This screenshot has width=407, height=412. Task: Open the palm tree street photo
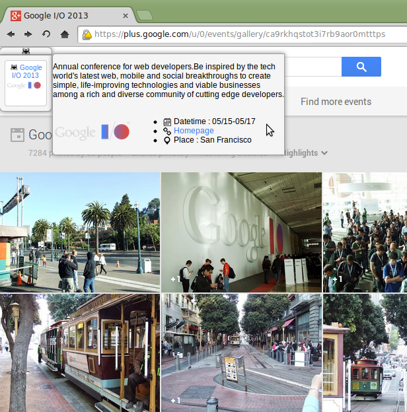pyautogui.click(x=79, y=232)
